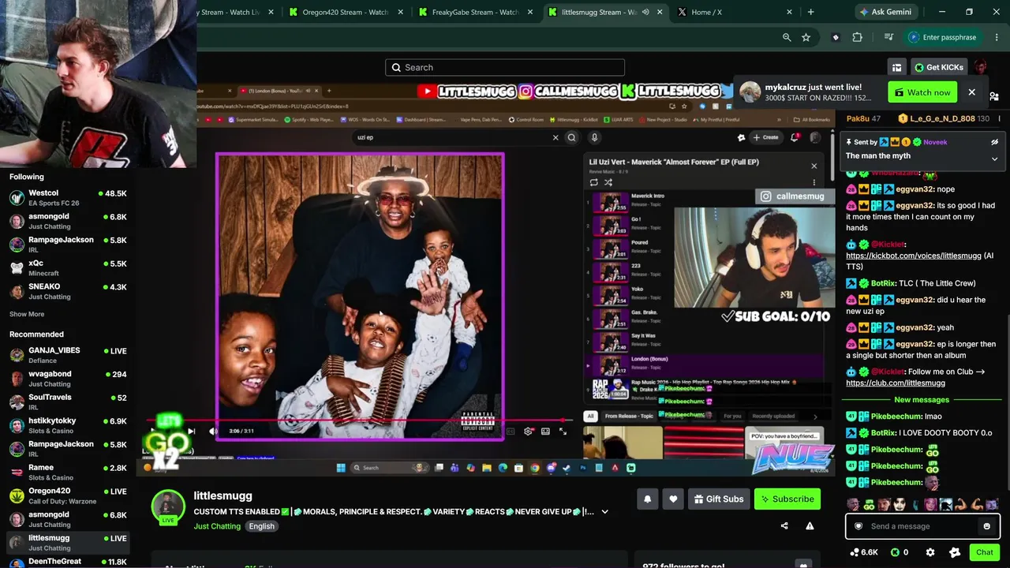The width and height of the screenshot is (1010, 568).
Task: Open the Kick store icon beside Get KICKs
Action: pyautogui.click(x=896, y=67)
